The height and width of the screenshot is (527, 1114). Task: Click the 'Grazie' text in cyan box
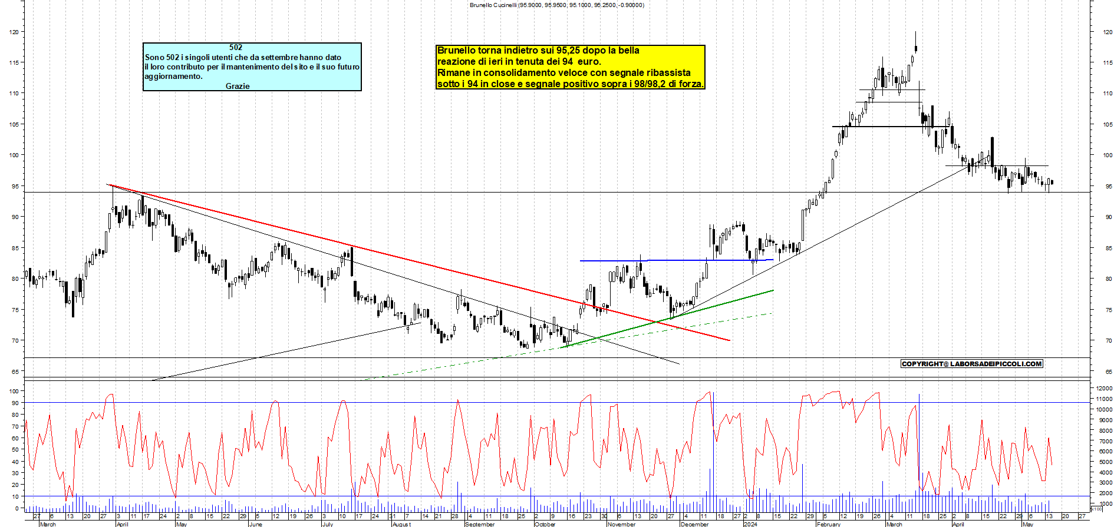point(238,86)
